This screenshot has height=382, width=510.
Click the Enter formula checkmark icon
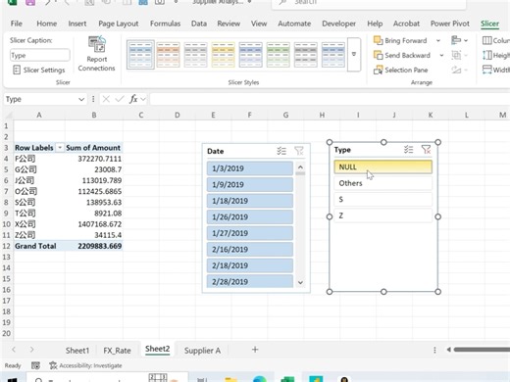[x=120, y=99]
